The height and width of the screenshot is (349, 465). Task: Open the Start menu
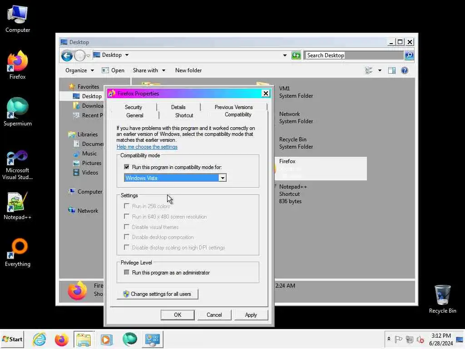click(x=12, y=339)
